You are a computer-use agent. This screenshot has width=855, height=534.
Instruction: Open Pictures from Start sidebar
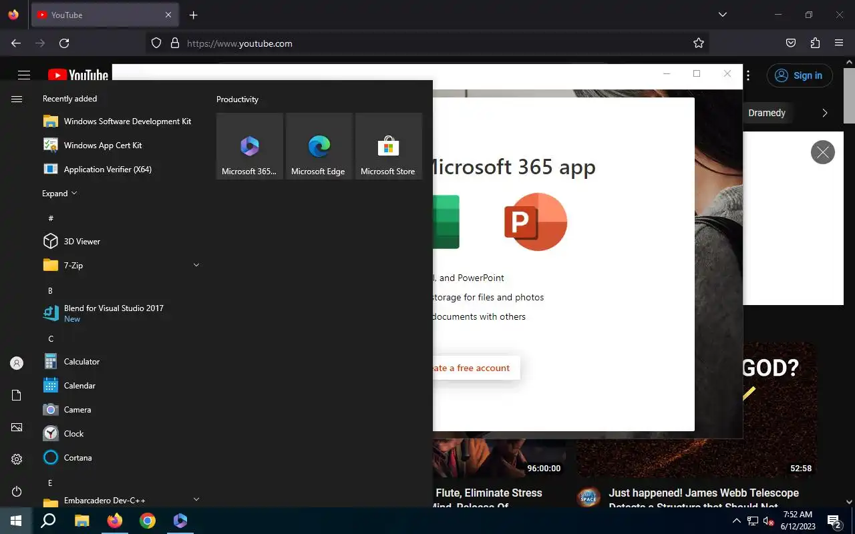(17, 427)
